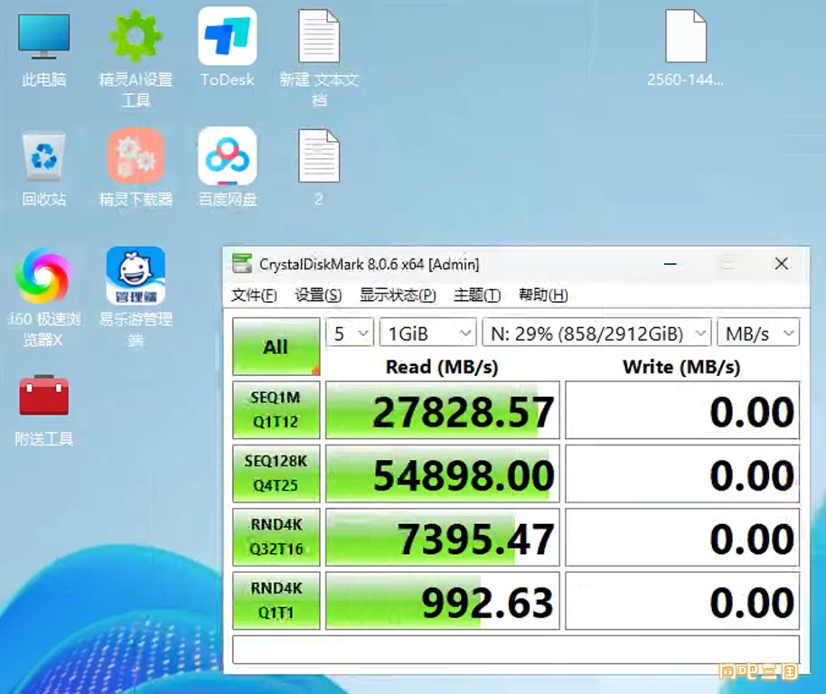The image size is (826, 694).
Task: Run the SEQ1M Q1T12 test
Action: [276, 410]
